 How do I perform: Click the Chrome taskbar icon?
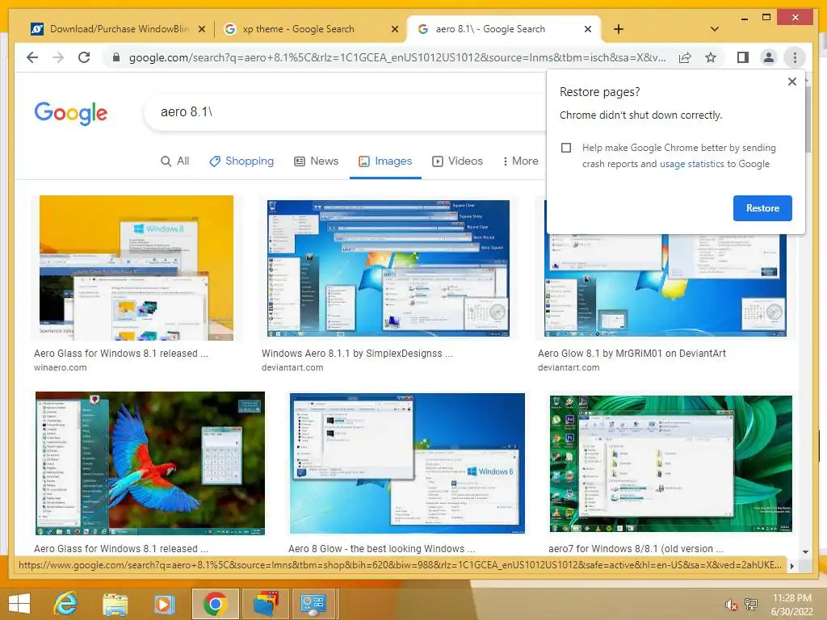click(215, 604)
